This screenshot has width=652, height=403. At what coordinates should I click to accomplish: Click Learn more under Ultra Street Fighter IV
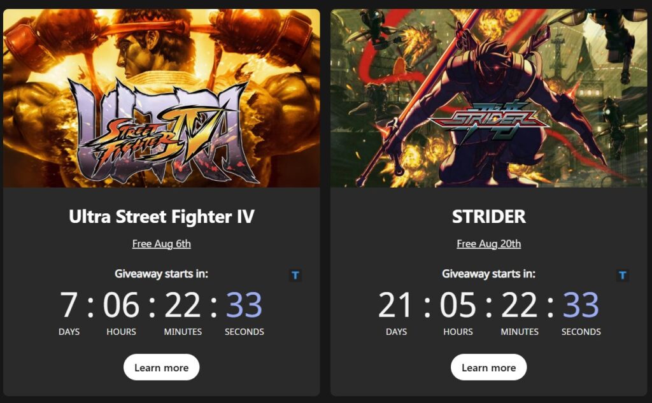tap(161, 367)
